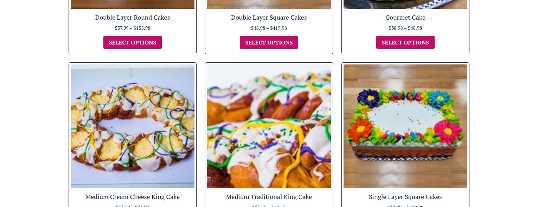This screenshot has height=207, width=538.
Task: Click Select Options for Gourmet Cake
Action: (x=405, y=42)
